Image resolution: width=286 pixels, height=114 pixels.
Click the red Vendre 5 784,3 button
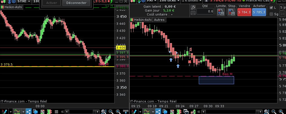244,12
